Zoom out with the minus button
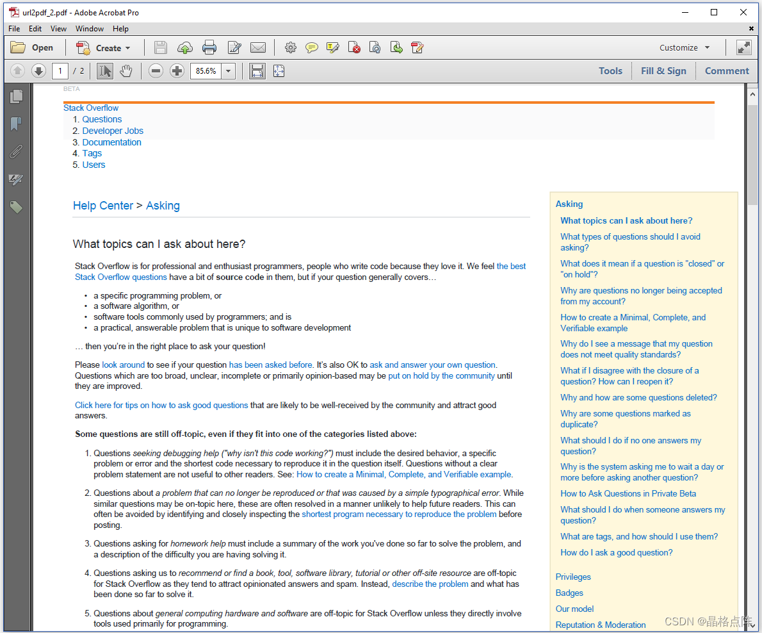The width and height of the screenshot is (762, 633). tap(156, 71)
